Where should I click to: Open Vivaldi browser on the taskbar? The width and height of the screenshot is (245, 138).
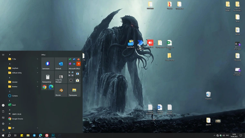click(x=47, y=135)
